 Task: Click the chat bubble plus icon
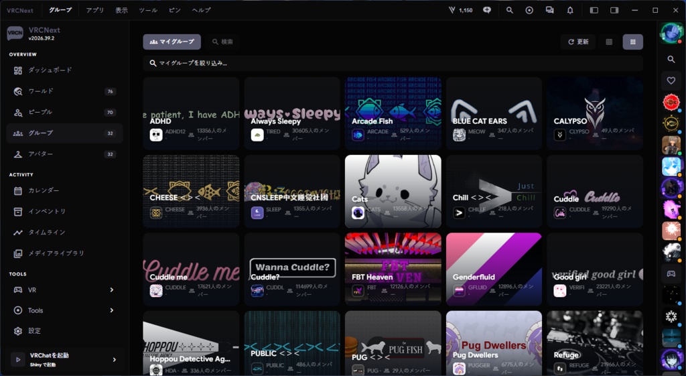(487, 10)
